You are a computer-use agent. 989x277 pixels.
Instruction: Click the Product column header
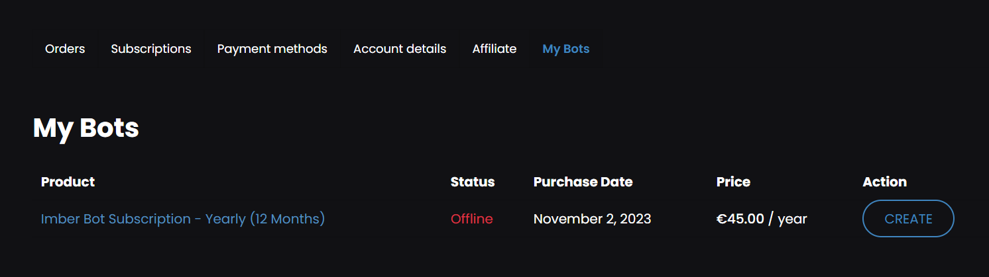[68, 182]
